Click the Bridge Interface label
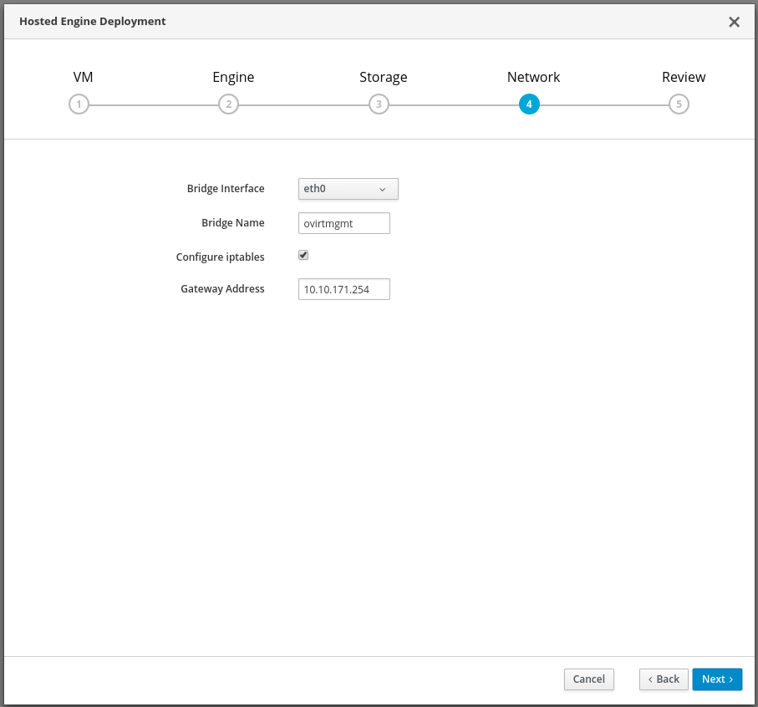 [226, 189]
